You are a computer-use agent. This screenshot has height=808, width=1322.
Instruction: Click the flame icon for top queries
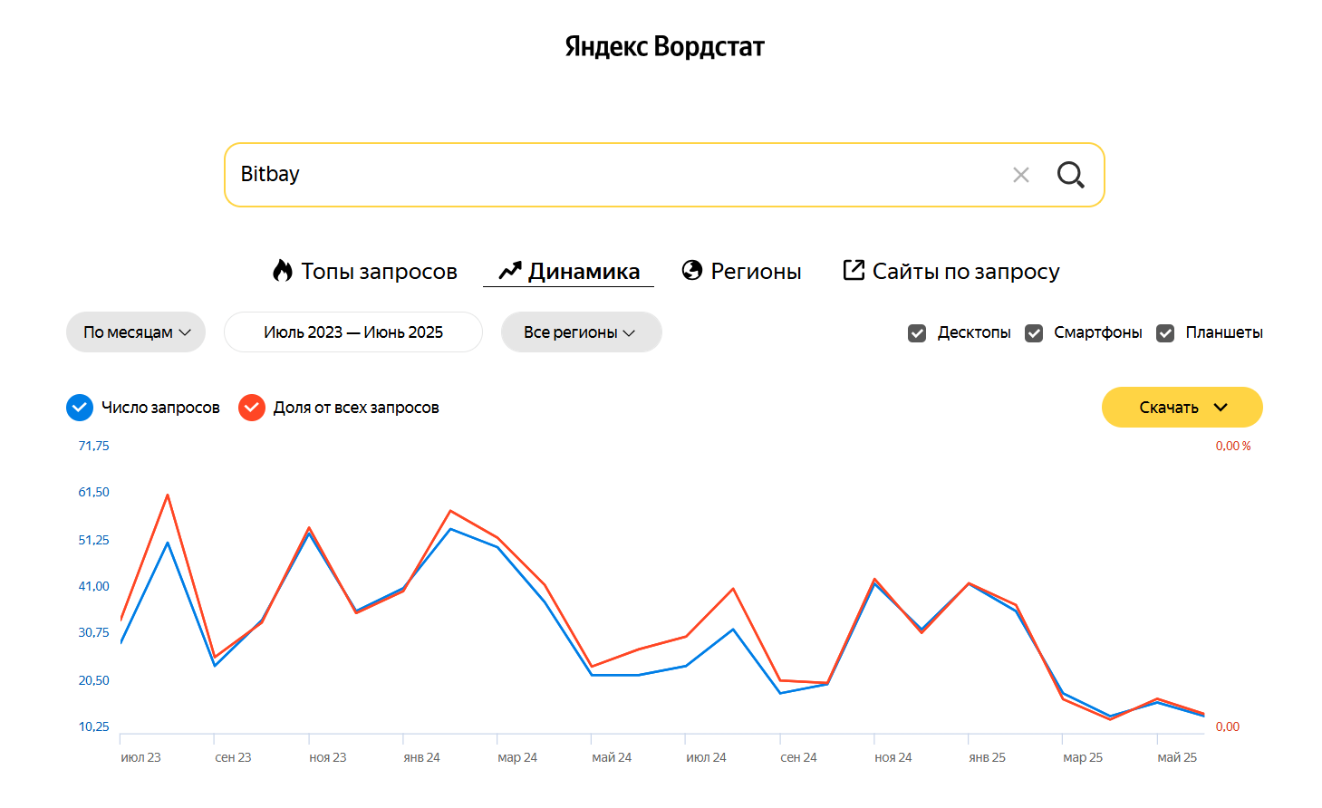click(x=283, y=271)
